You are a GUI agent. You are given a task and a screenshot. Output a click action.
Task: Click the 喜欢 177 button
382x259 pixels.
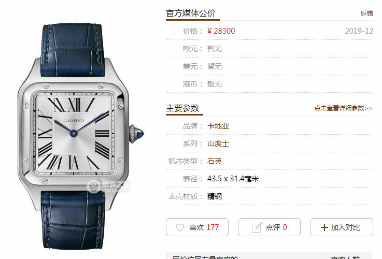point(197,227)
